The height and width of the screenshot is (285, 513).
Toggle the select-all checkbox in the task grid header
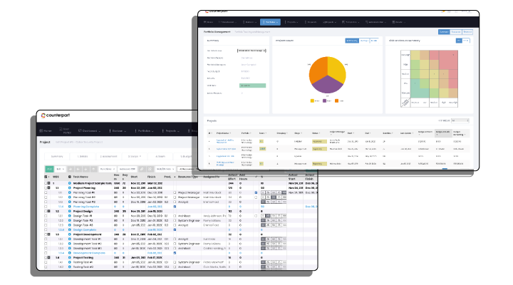47,177
